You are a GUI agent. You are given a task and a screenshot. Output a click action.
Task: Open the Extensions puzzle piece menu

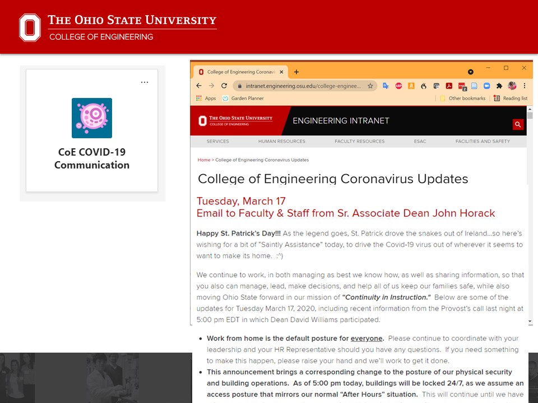pyautogui.click(x=499, y=86)
